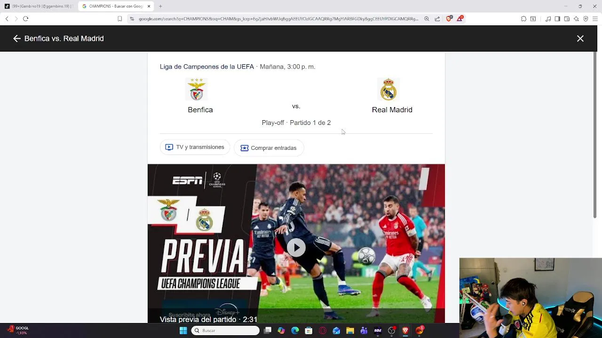The image size is (602, 338).
Task: Play the ESPN Previa match video
Action: coord(296,247)
